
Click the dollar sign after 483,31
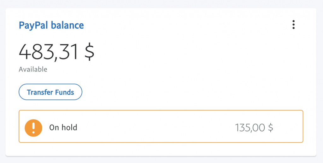89,52
